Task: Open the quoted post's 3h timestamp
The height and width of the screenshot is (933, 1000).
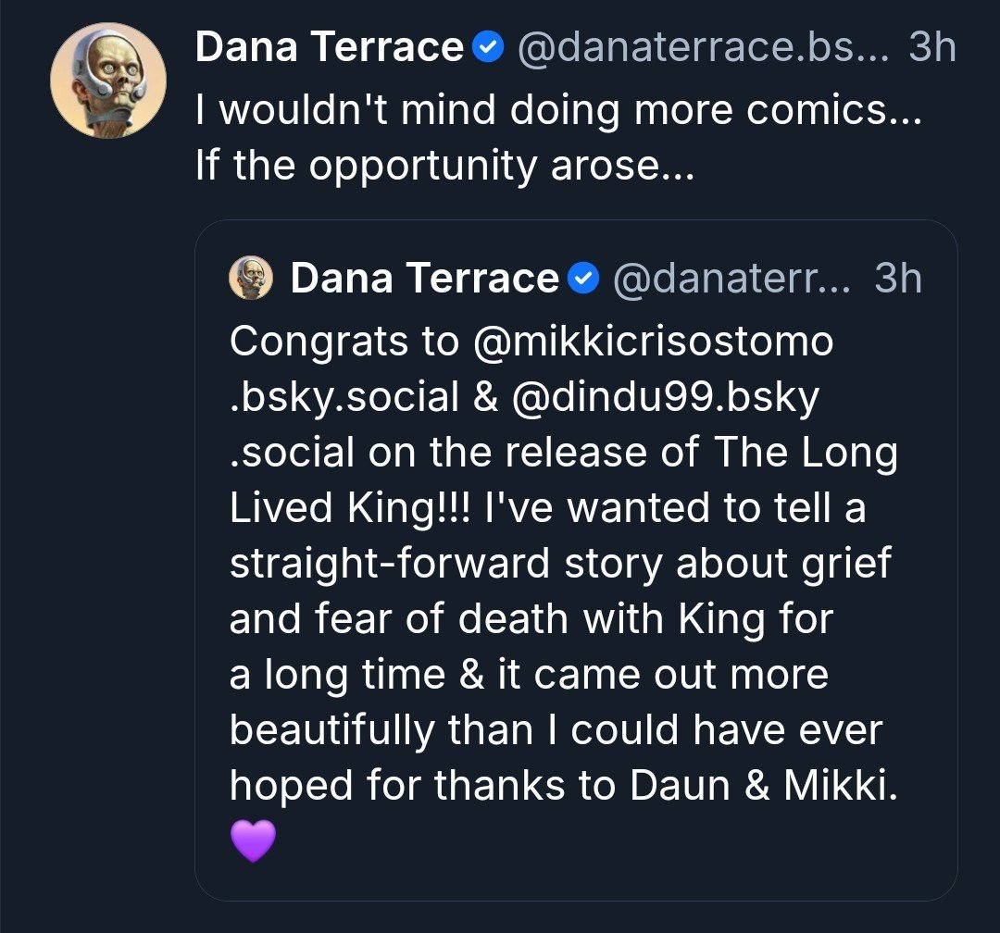Action: click(x=898, y=278)
